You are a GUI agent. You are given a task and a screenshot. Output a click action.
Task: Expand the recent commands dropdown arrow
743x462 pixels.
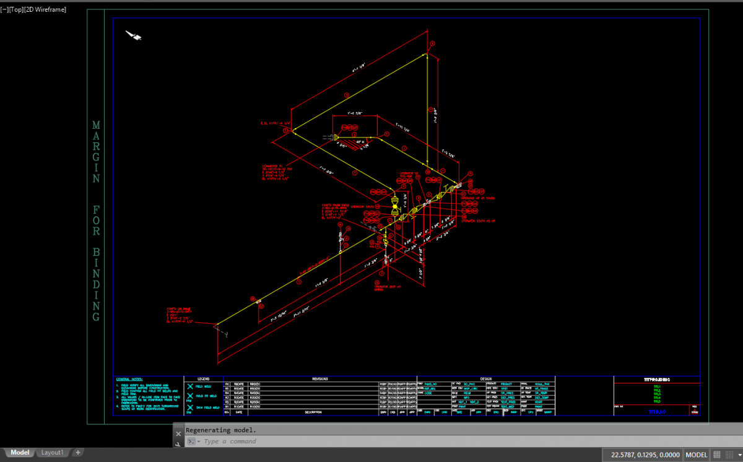pos(198,442)
